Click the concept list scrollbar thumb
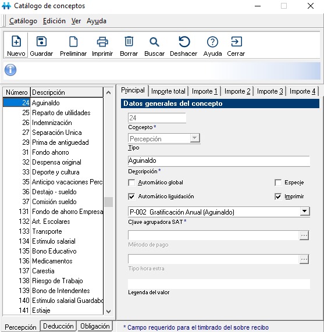 108,202
